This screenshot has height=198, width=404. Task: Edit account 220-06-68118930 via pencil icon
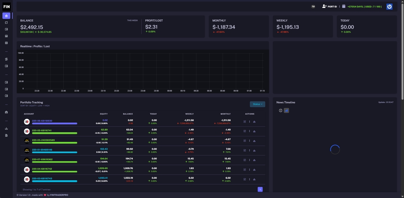click(x=245, y=122)
